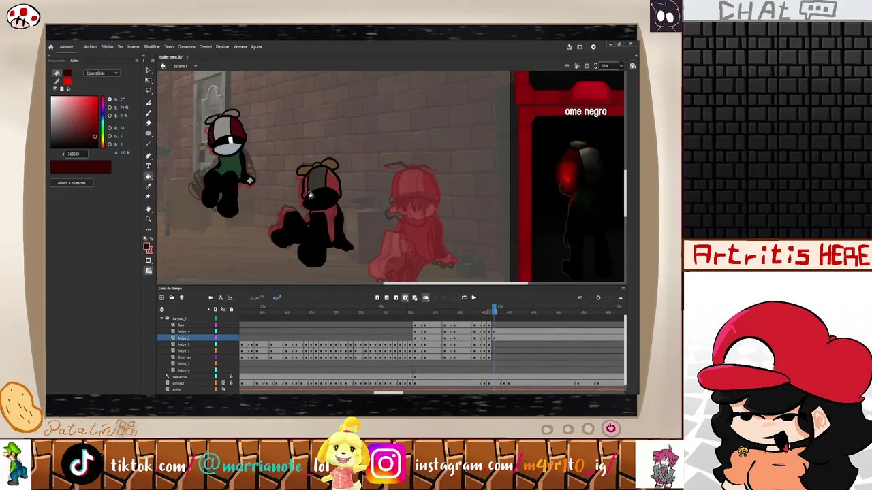Select the Hand tool

(149, 209)
